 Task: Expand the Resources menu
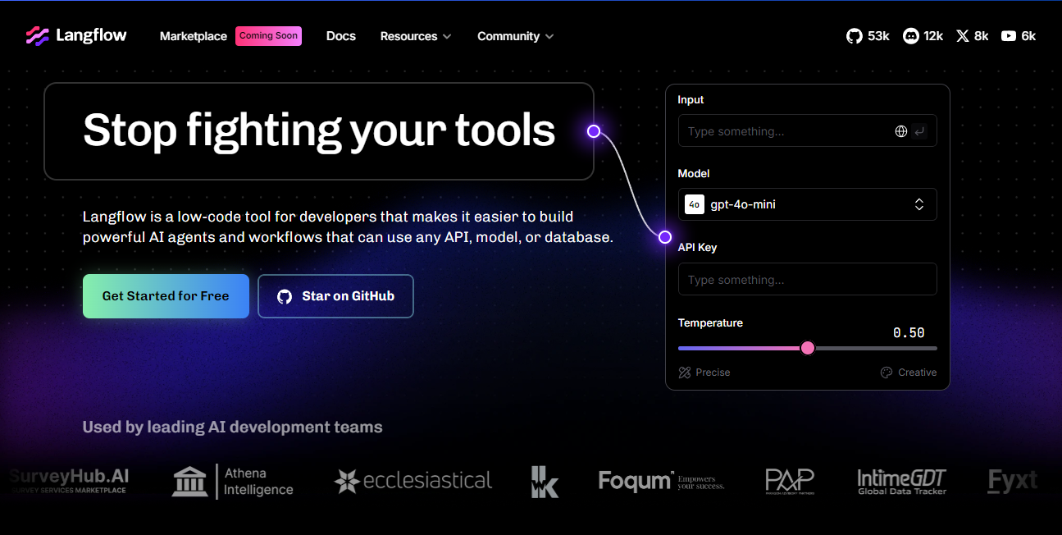click(416, 36)
